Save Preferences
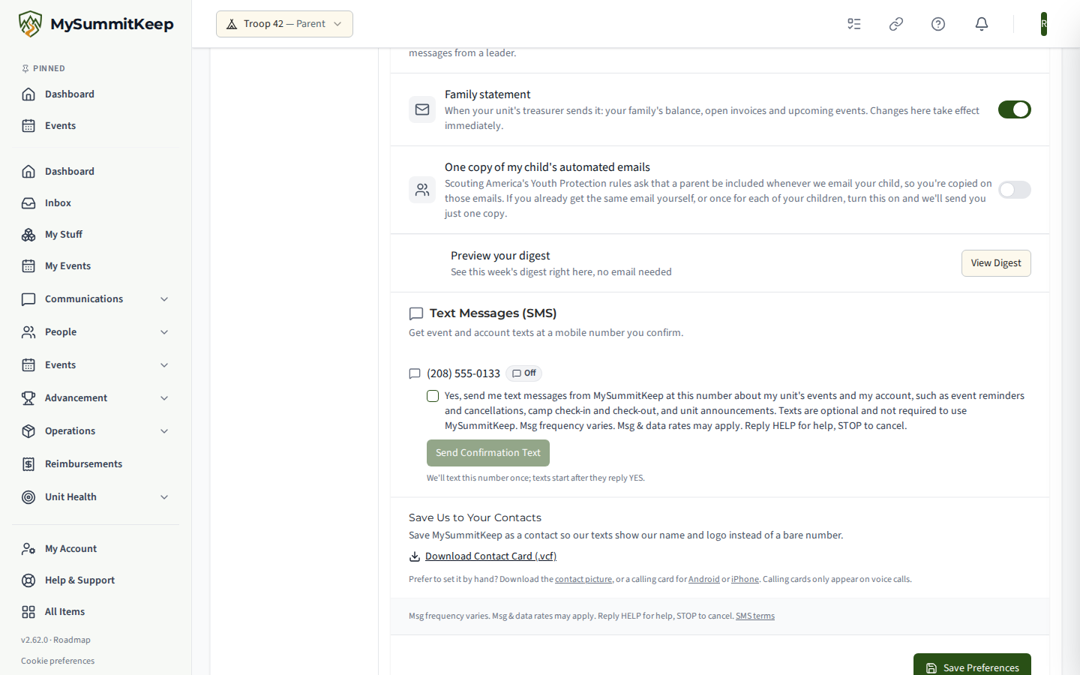Screen dimensions: 1080x675 coord(972,664)
